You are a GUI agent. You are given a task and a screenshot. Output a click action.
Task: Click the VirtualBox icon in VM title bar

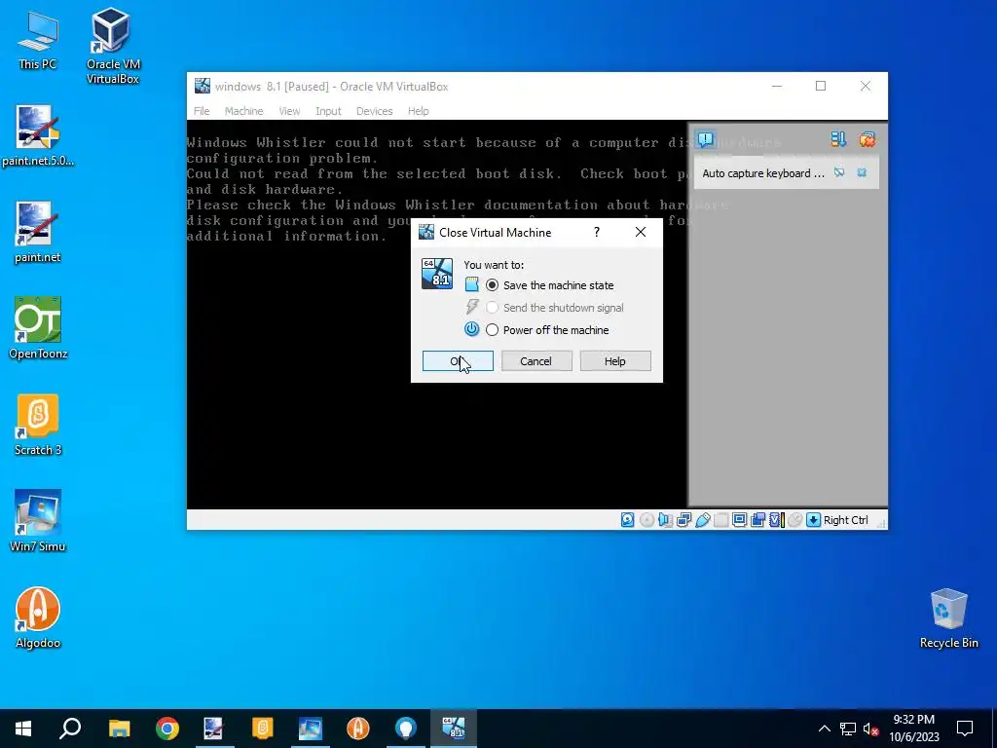203,86
